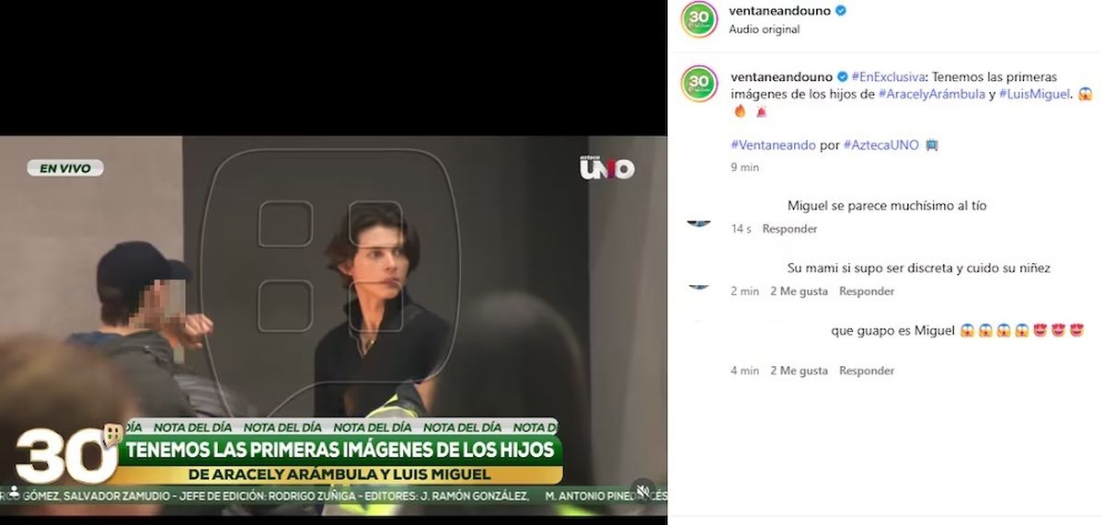
Task: Open the ventaneandouno avatar beside the caption
Action: (x=699, y=84)
